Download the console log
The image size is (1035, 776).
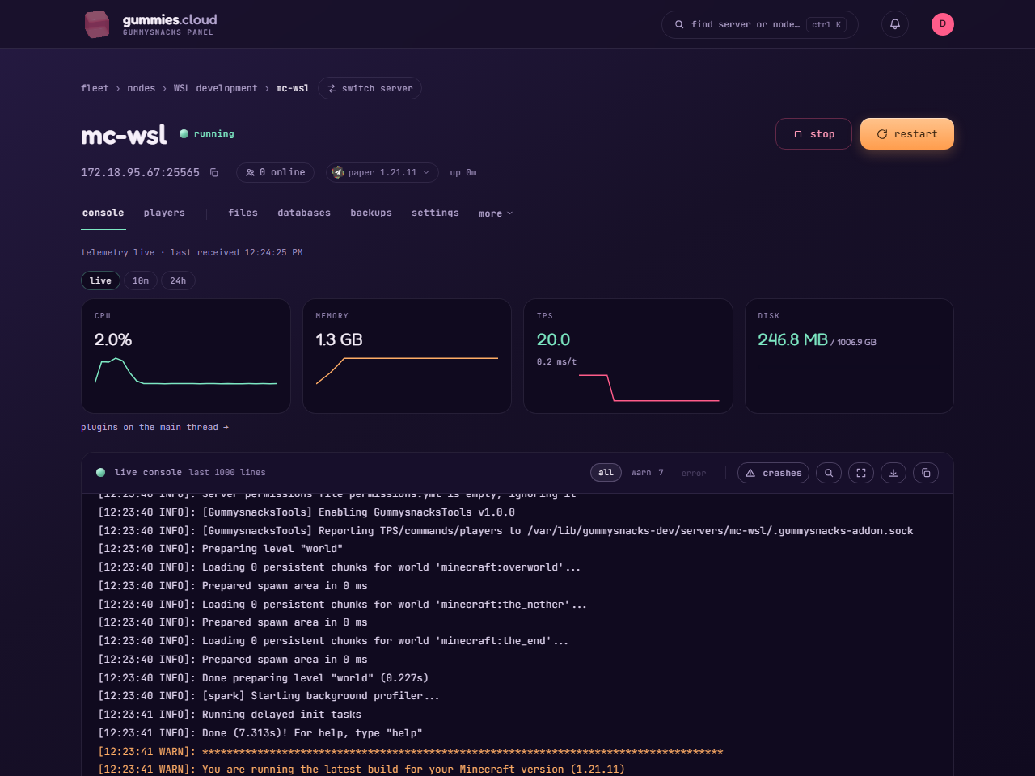pos(893,473)
